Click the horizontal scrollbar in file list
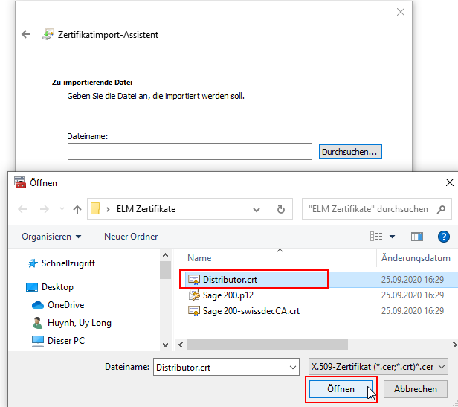This screenshot has height=407, width=458. click(x=268, y=345)
